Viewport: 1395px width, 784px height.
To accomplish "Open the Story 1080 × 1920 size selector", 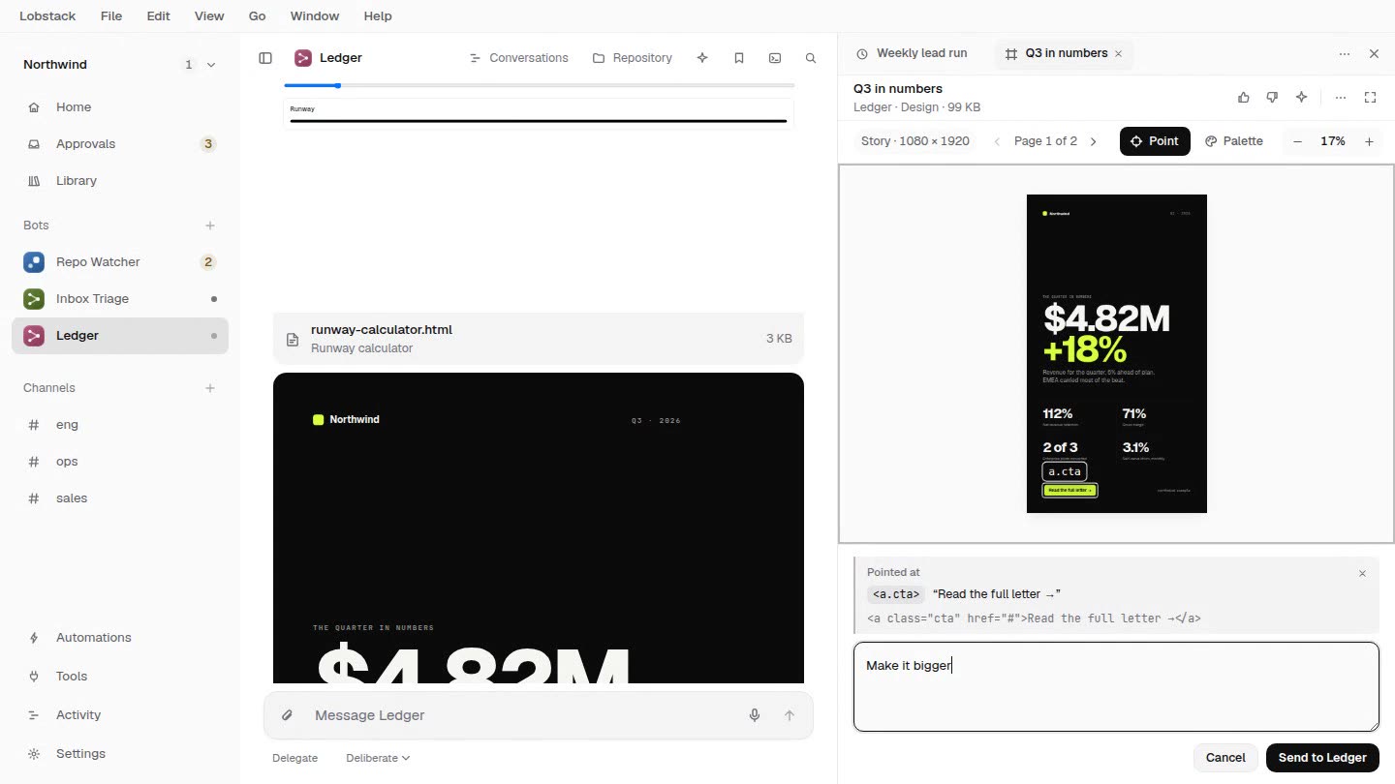I will (915, 141).
